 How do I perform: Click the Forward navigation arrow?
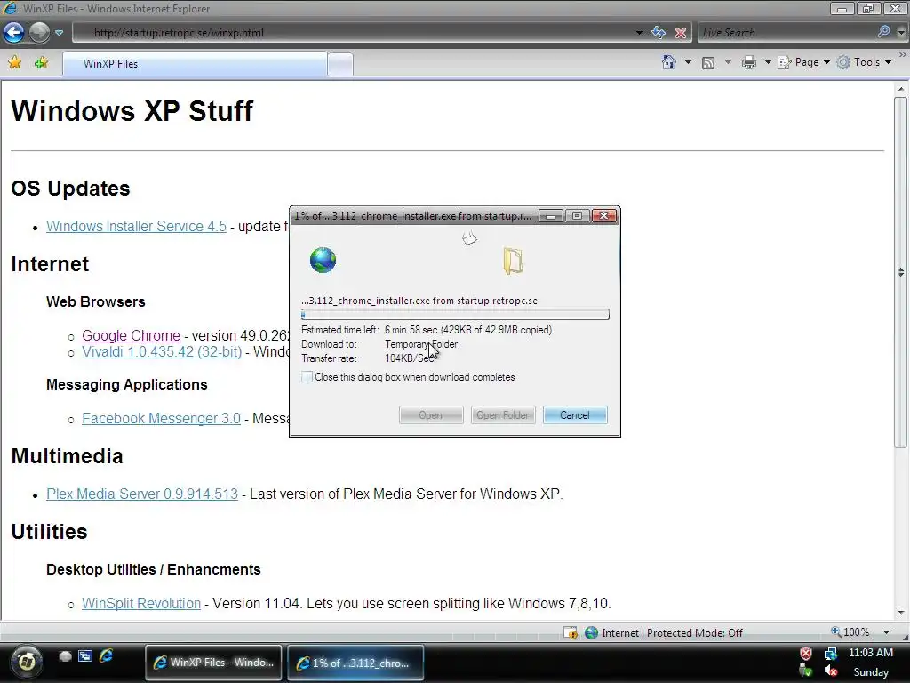(x=39, y=33)
